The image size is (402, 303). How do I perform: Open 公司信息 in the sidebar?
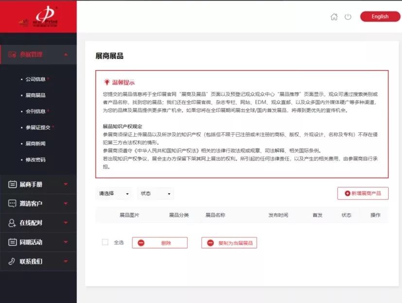pyautogui.click(x=36, y=79)
